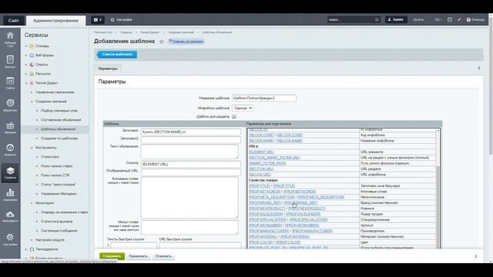The image size is (493, 277).
Task: Focus the top bar search field
Action: pos(350,20)
